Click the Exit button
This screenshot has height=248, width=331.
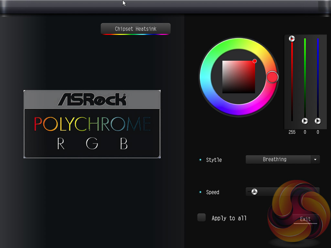(x=305, y=219)
